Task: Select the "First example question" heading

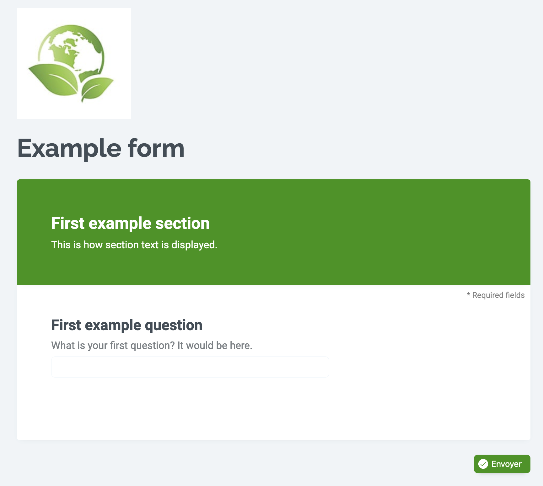Action: tap(126, 325)
